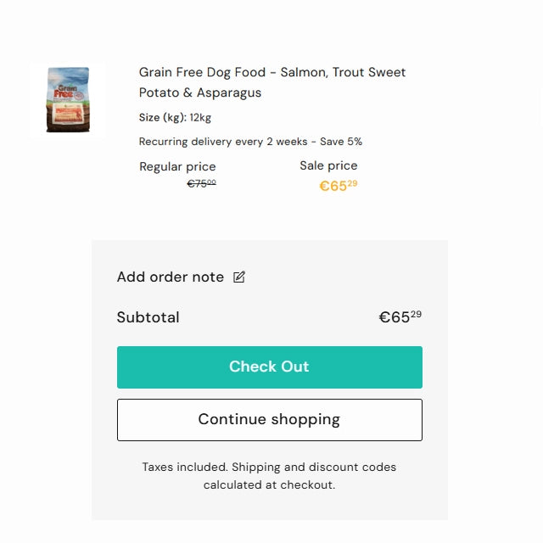Click the orange €65.29 sale price

tap(338, 186)
